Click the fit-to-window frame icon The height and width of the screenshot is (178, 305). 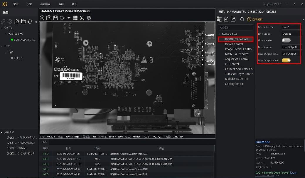(82, 18)
